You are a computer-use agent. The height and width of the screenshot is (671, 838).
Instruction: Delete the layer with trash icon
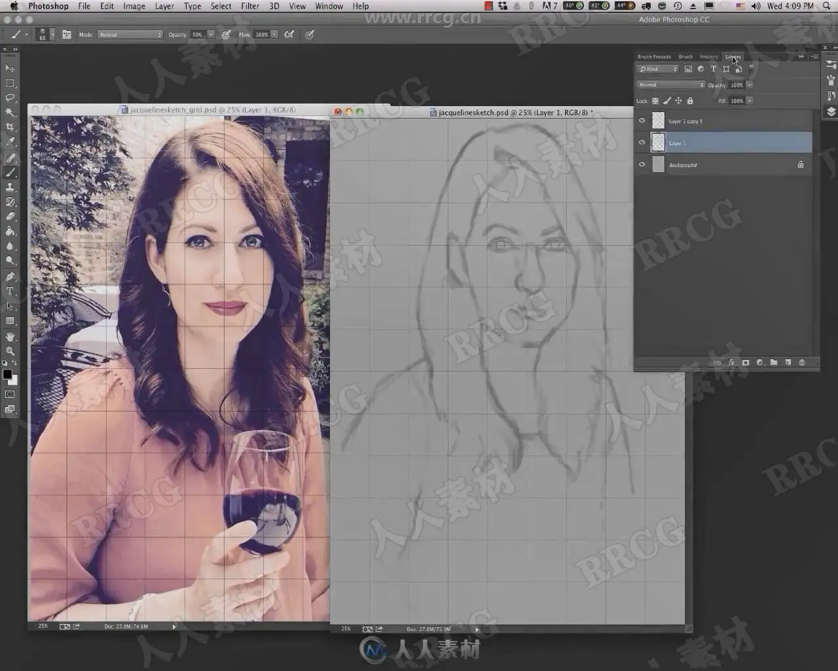pyautogui.click(x=802, y=362)
